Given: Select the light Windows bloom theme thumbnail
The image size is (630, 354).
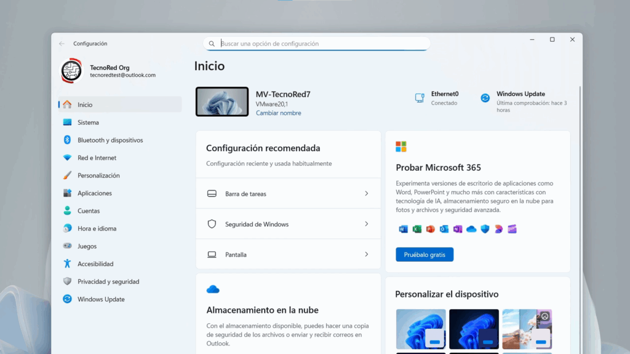Looking at the screenshot, I should click(x=421, y=329).
